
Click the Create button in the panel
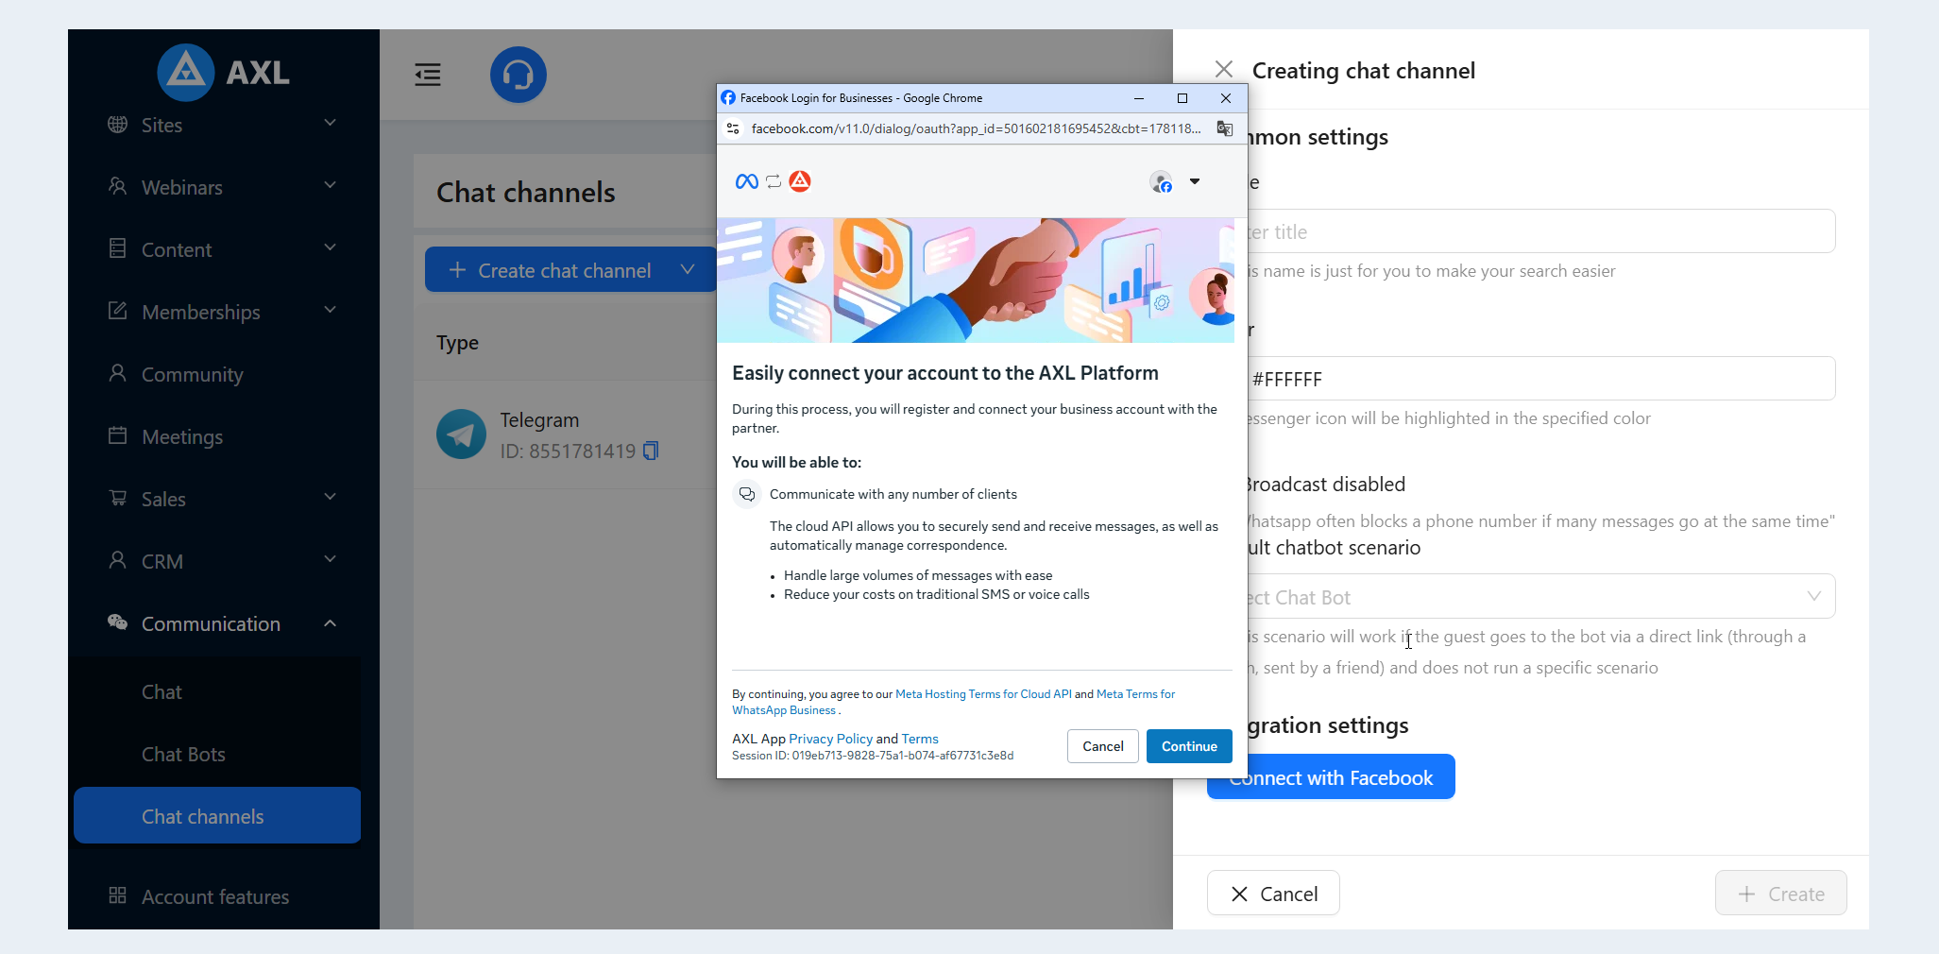tap(1781, 894)
